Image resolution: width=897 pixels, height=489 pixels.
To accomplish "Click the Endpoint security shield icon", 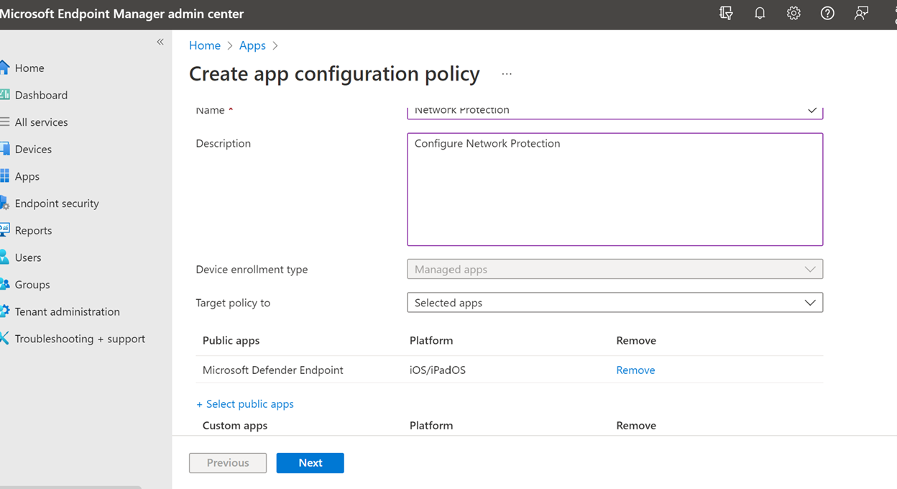I will click(4, 204).
